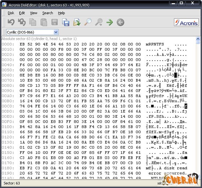This screenshot has width=202, height=188.
Task: Open Search with the magnifying glass icon
Action: [x=88, y=22]
